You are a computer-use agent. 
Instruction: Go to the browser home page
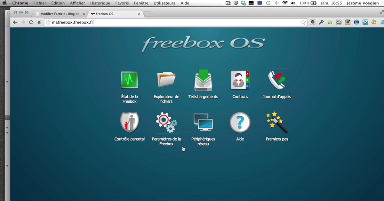pos(39,22)
